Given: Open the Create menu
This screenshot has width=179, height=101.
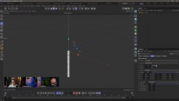Looking at the screenshot, I should click(x=8, y=6).
